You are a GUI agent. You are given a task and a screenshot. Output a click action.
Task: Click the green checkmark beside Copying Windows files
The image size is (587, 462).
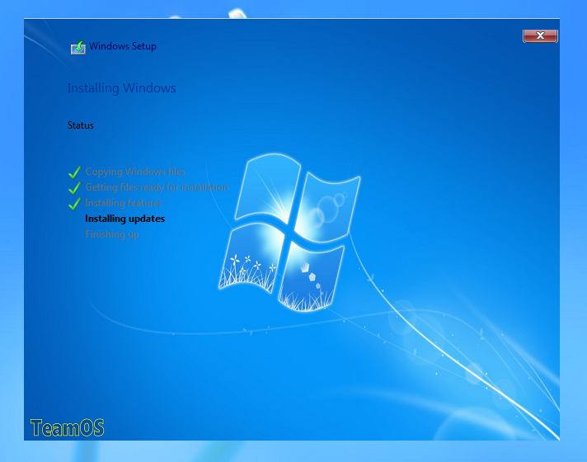click(74, 172)
